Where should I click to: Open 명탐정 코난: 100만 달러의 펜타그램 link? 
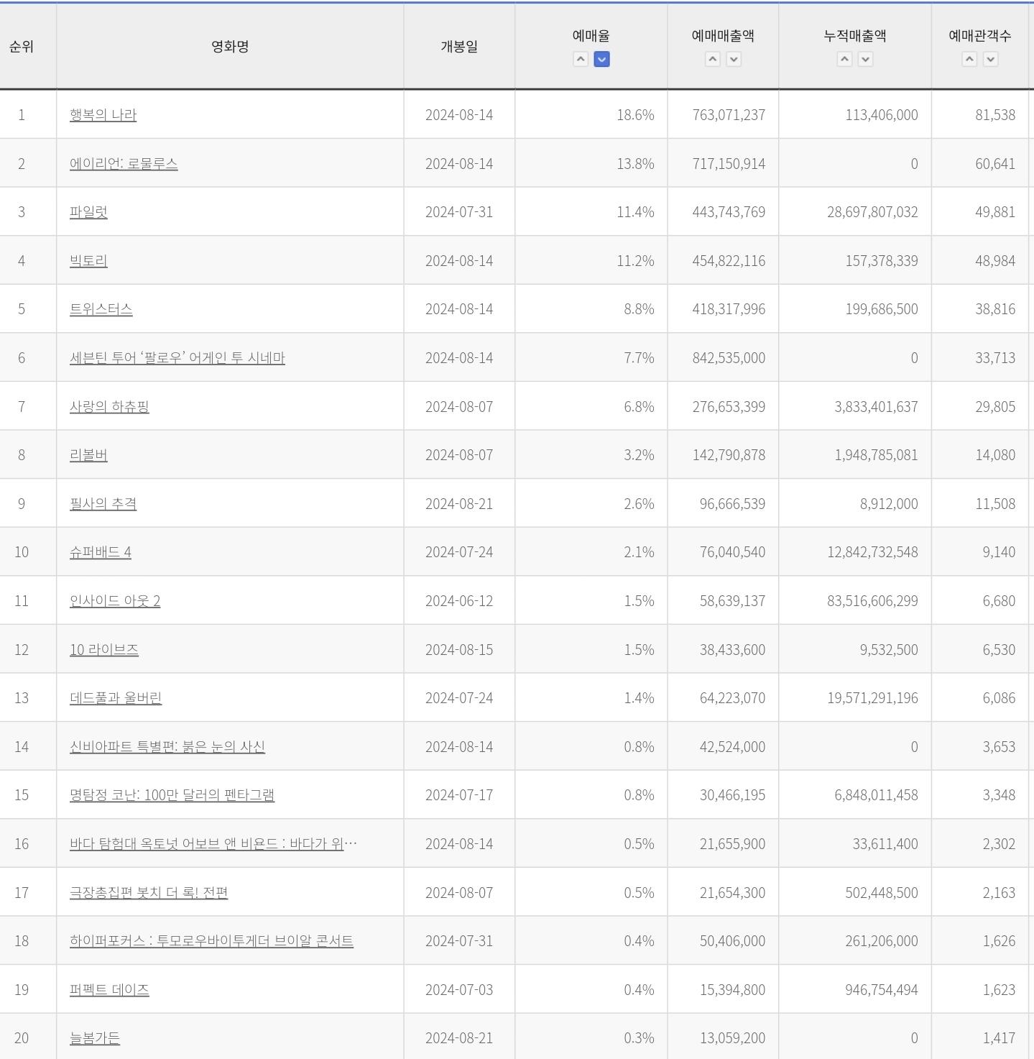point(172,795)
